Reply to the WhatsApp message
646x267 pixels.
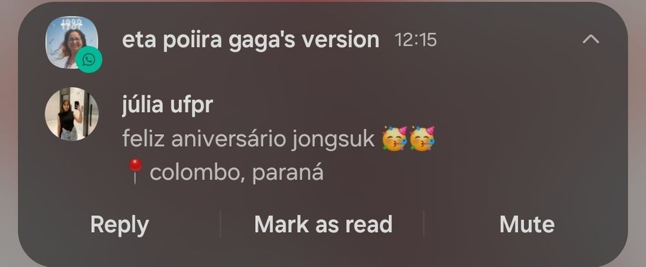120,224
